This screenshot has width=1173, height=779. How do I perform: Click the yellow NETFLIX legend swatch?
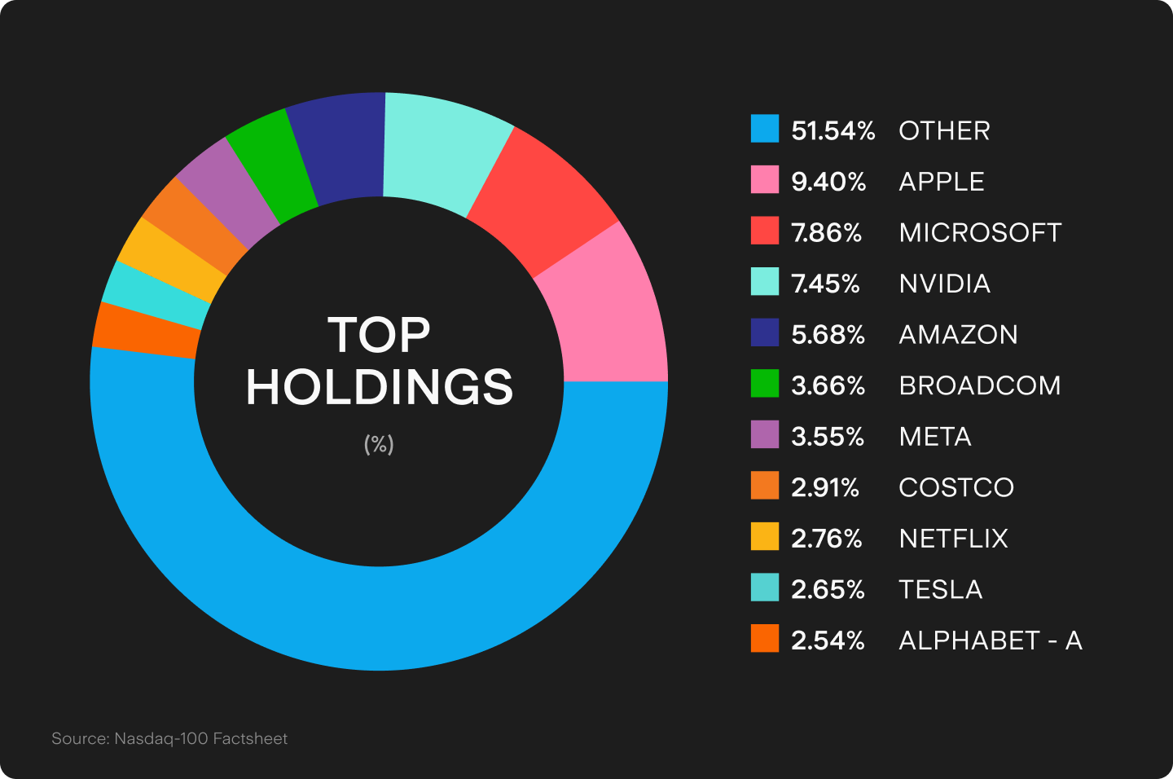(764, 537)
